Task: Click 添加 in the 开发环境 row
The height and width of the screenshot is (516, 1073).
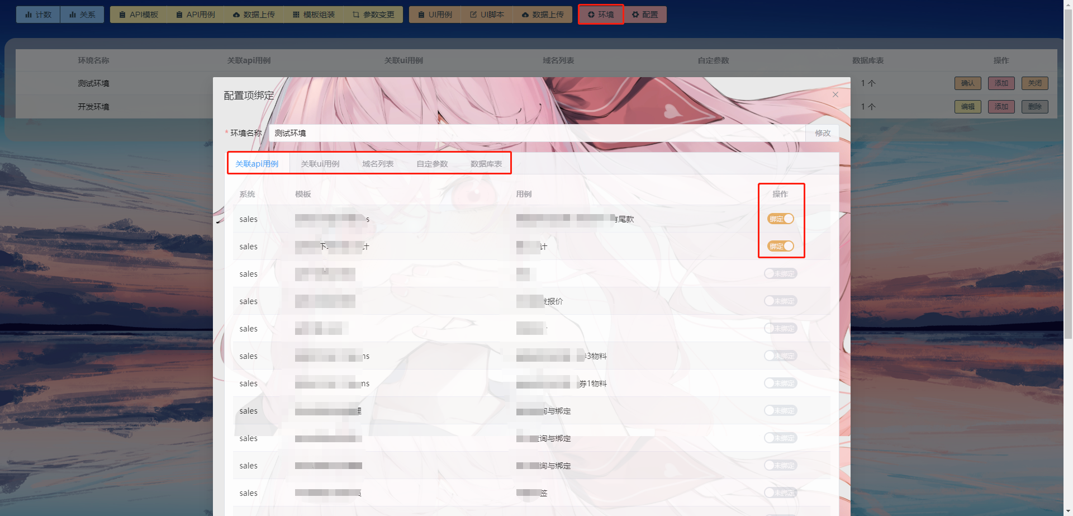Action: click(1001, 107)
